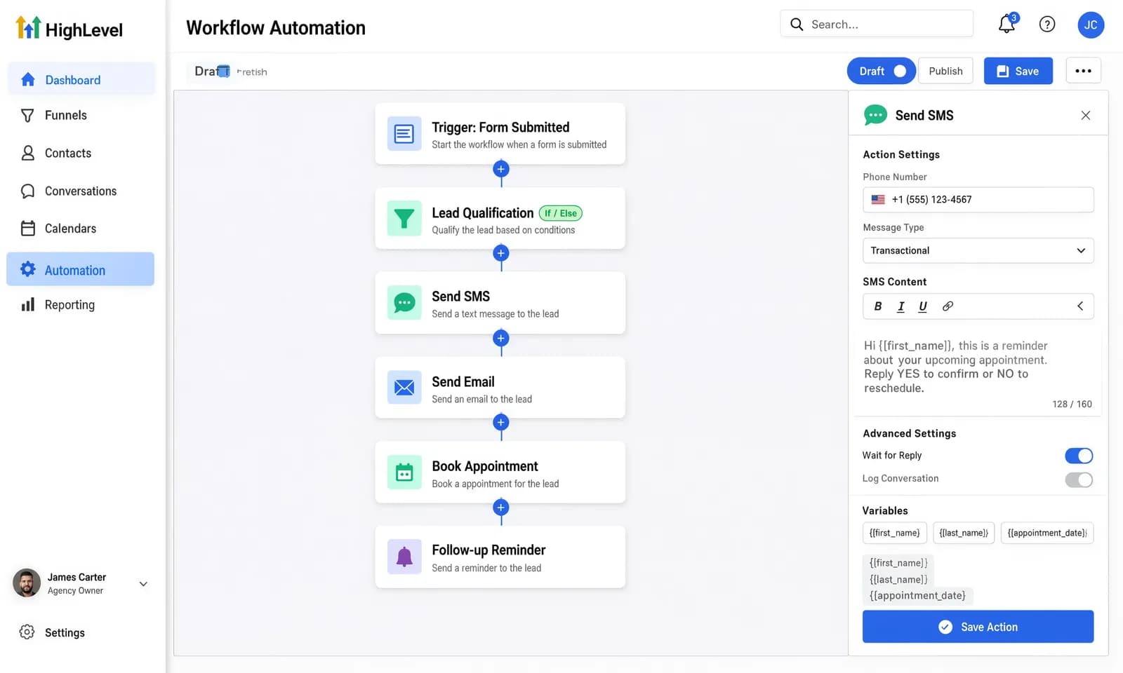This screenshot has width=1123, height=673.
Task: Click the Save Action button
Action: pos(978,627)
